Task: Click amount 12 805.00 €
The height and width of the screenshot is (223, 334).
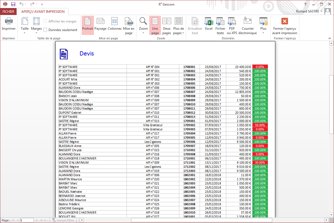Action: pyautogui.click(x=243, y=92)
